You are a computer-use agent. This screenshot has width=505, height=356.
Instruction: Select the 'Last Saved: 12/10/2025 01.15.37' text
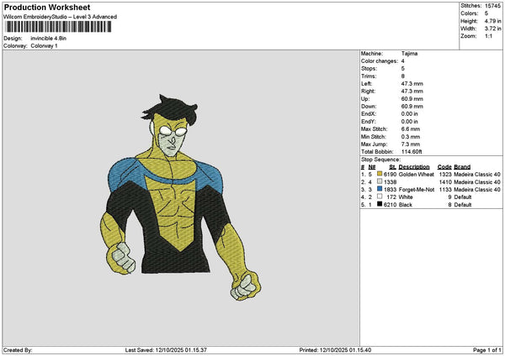click(166, 350)
